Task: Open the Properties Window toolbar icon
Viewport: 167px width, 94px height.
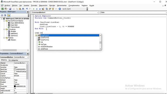Action: [x=50, y=9]
